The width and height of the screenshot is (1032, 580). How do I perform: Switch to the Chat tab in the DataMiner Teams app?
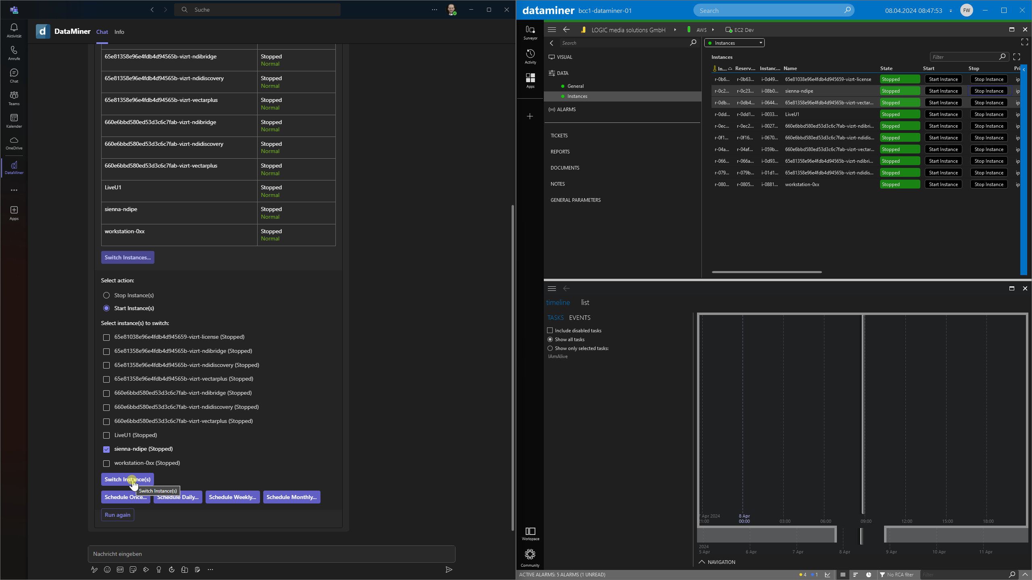(102, 32)
